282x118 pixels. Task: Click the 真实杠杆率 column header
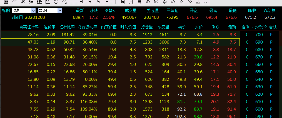click(x=29, y=27)
